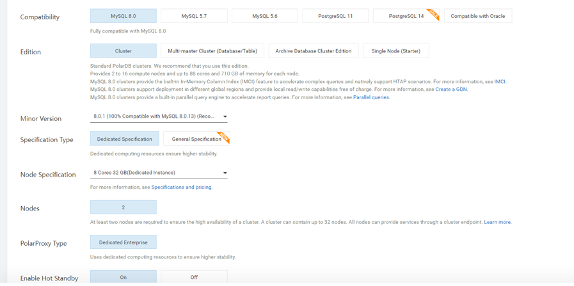Follow the Parallel queries link
Screen dimensions: 574x286
[371, 97]
